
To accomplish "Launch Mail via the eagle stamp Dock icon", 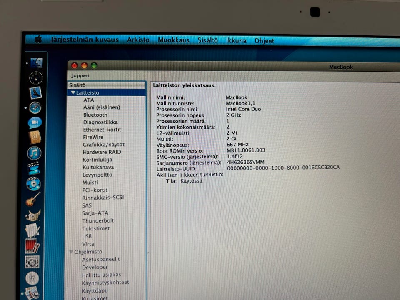I will pos(35,92).
